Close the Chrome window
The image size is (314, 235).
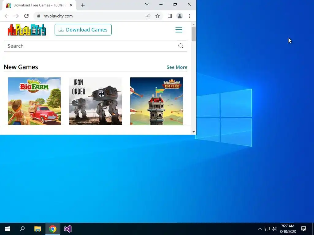point(189,4)
